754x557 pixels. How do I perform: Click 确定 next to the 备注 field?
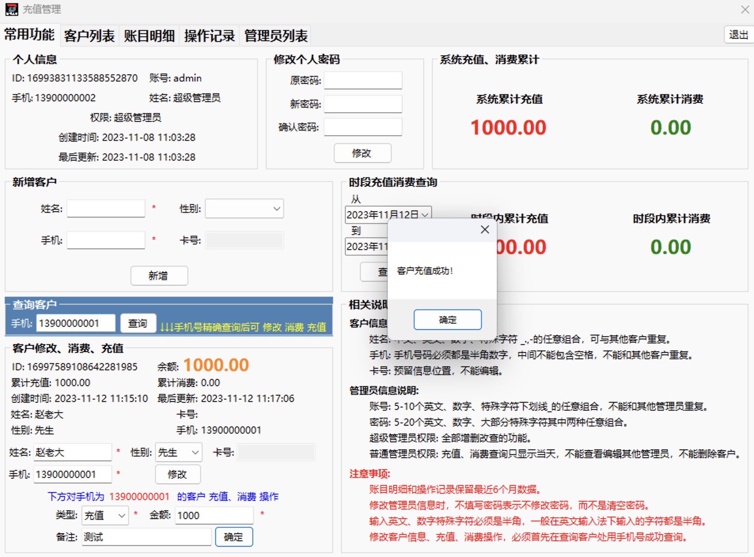pyautogui.click(x=233, y=537)
